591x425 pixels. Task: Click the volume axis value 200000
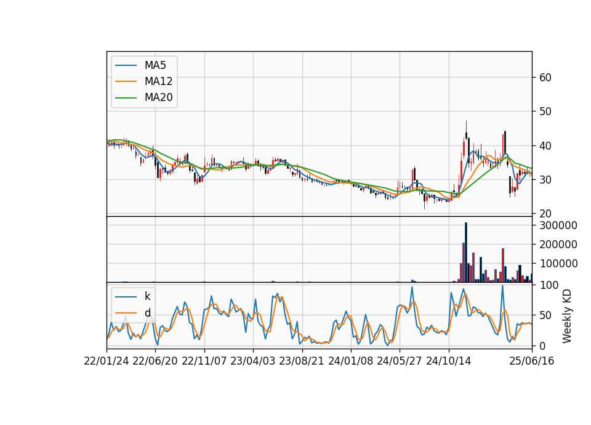click(x=558, y=245)
